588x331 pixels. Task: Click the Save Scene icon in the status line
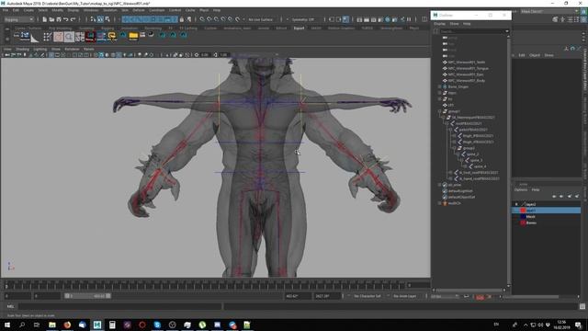tap(59, 19)
